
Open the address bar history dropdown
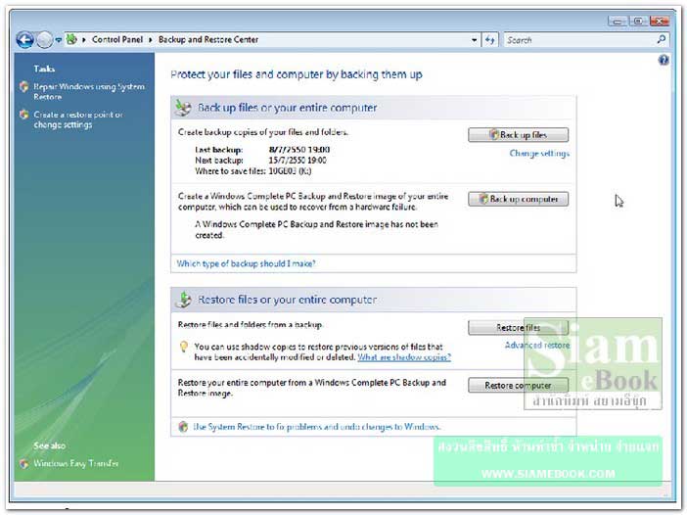[474, 40]
